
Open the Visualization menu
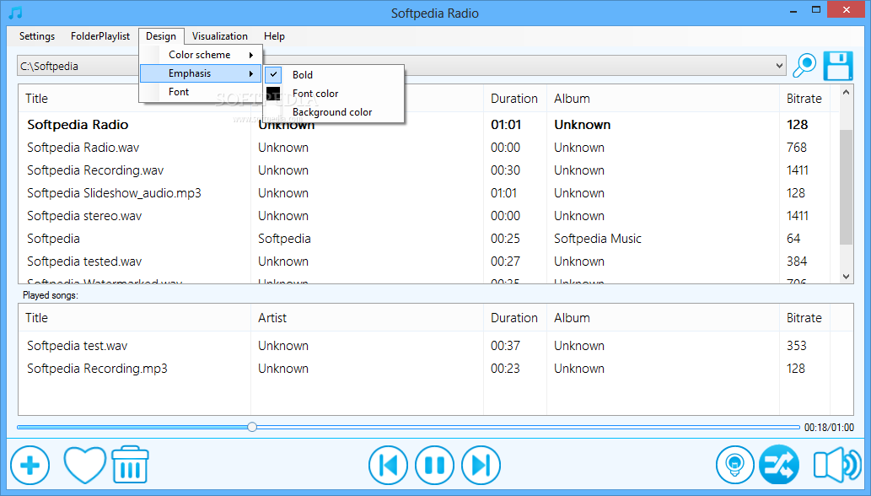click(220, 36)
